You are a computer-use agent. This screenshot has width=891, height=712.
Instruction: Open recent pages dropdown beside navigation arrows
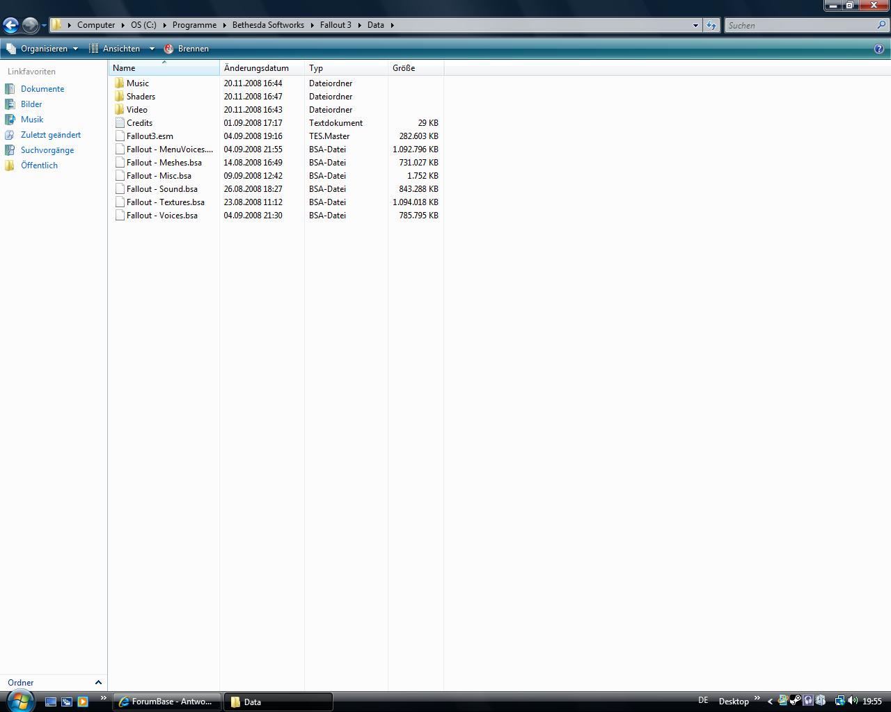coord(44,26)
